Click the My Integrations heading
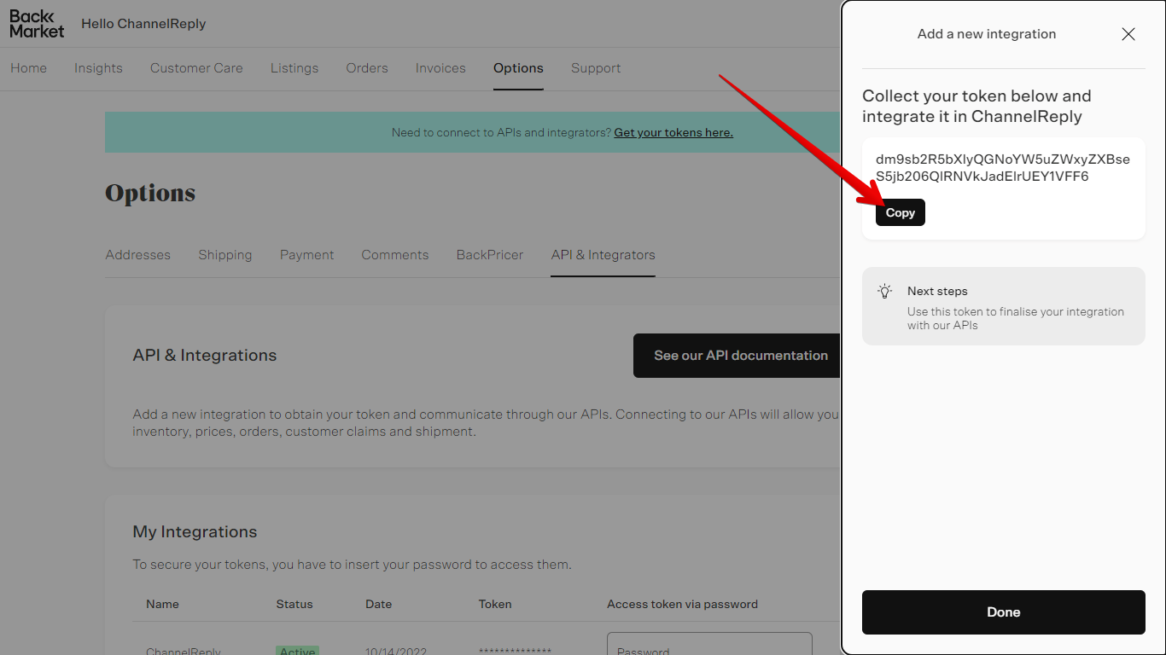This screenshot has width=1166, height=655. [195, 531]
